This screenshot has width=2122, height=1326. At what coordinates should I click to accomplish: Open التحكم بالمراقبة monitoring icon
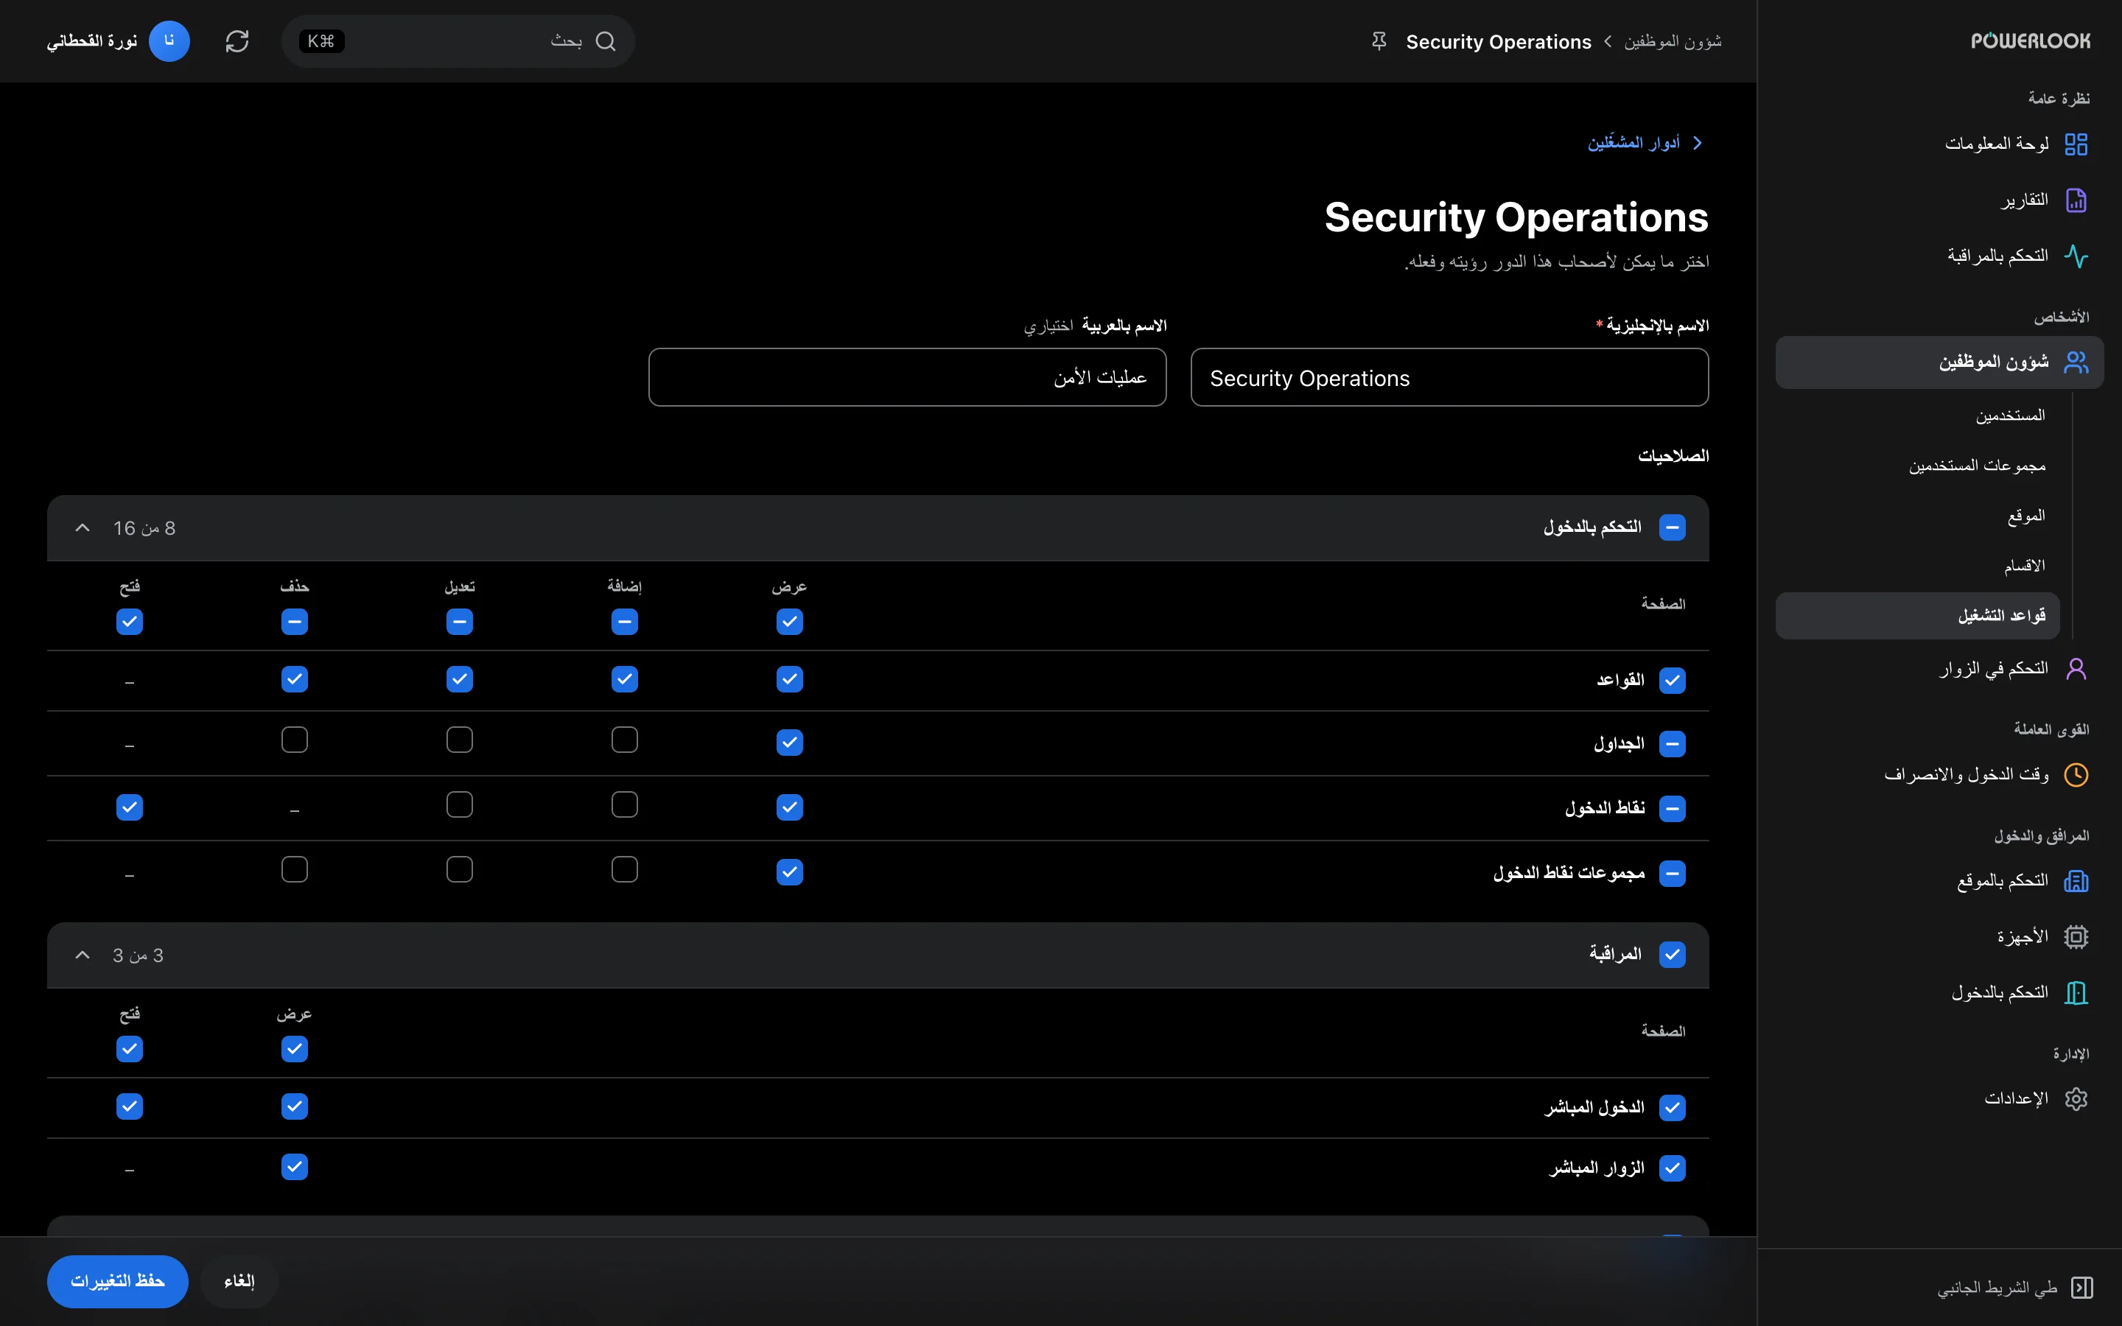[x=2076, y=256]
